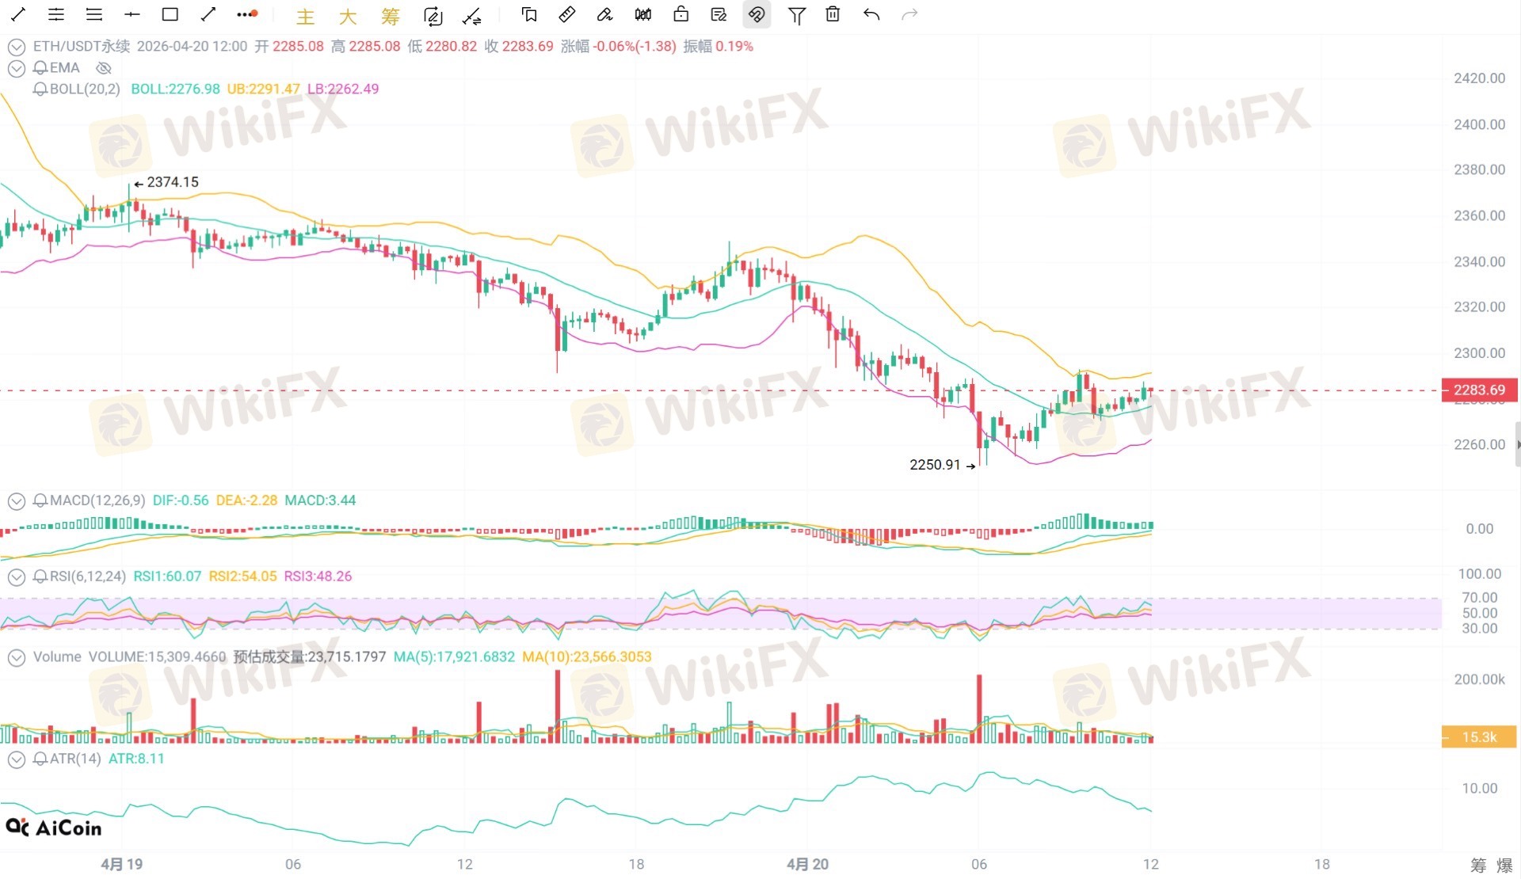Undo the last drawing action
Screen dimensions: 1521x879
click(x=871, y=14)
